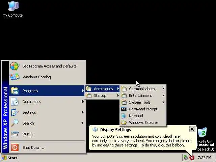Viewport: 216px width, 162px height.
Task: Click the Display Settings balloon message text
Action: coord(142,141)
